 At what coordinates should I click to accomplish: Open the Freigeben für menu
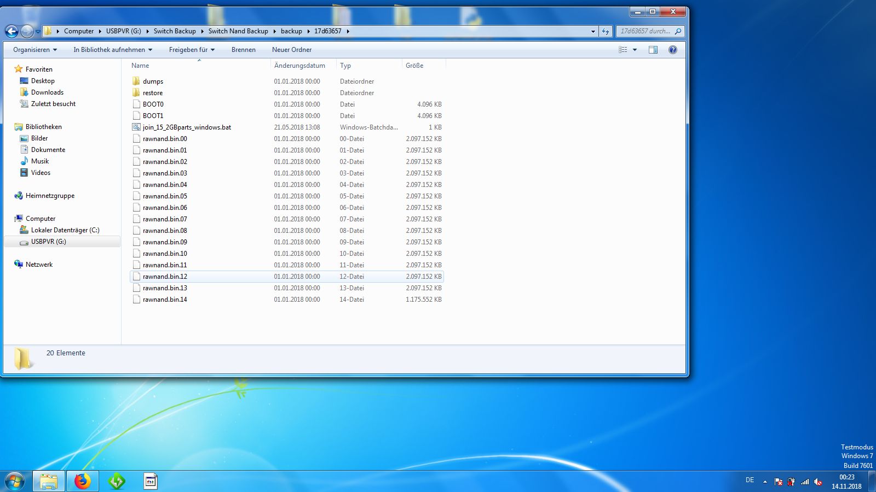pyautogui.click(x=192, y=50)
